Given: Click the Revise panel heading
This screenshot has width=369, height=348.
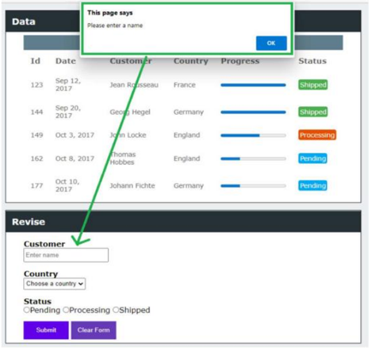Looking at the screenshot, I should tap(29, 222).
